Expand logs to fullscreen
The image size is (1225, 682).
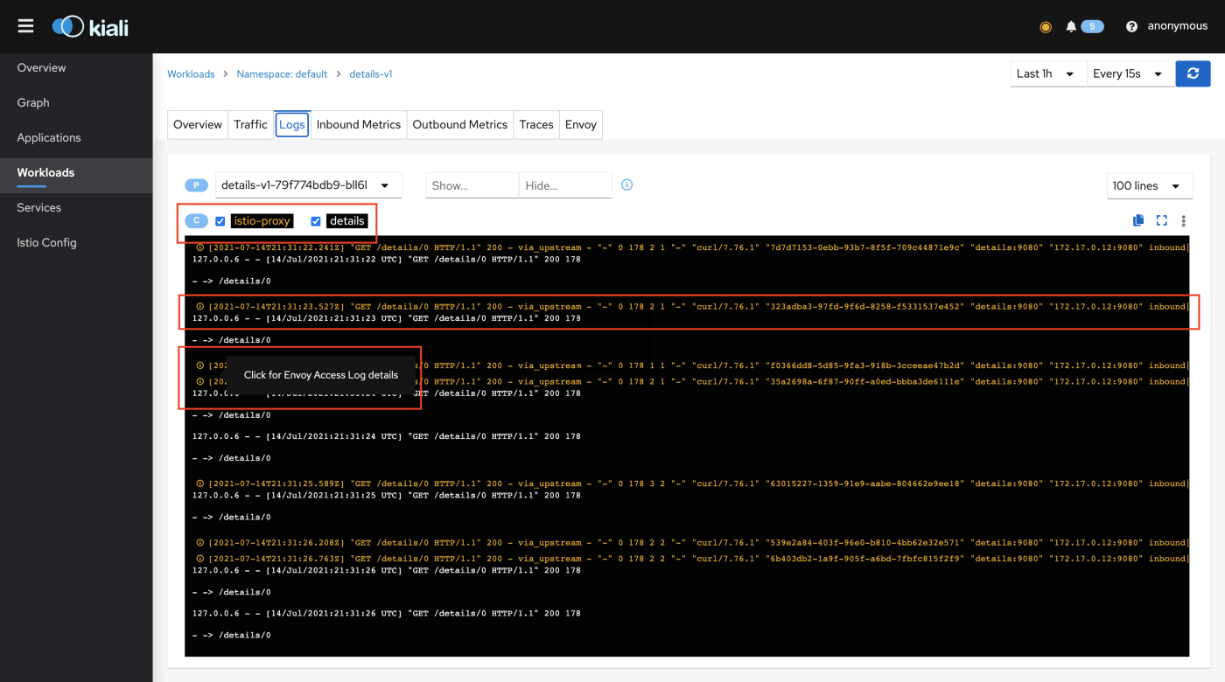click(1162, 220)
